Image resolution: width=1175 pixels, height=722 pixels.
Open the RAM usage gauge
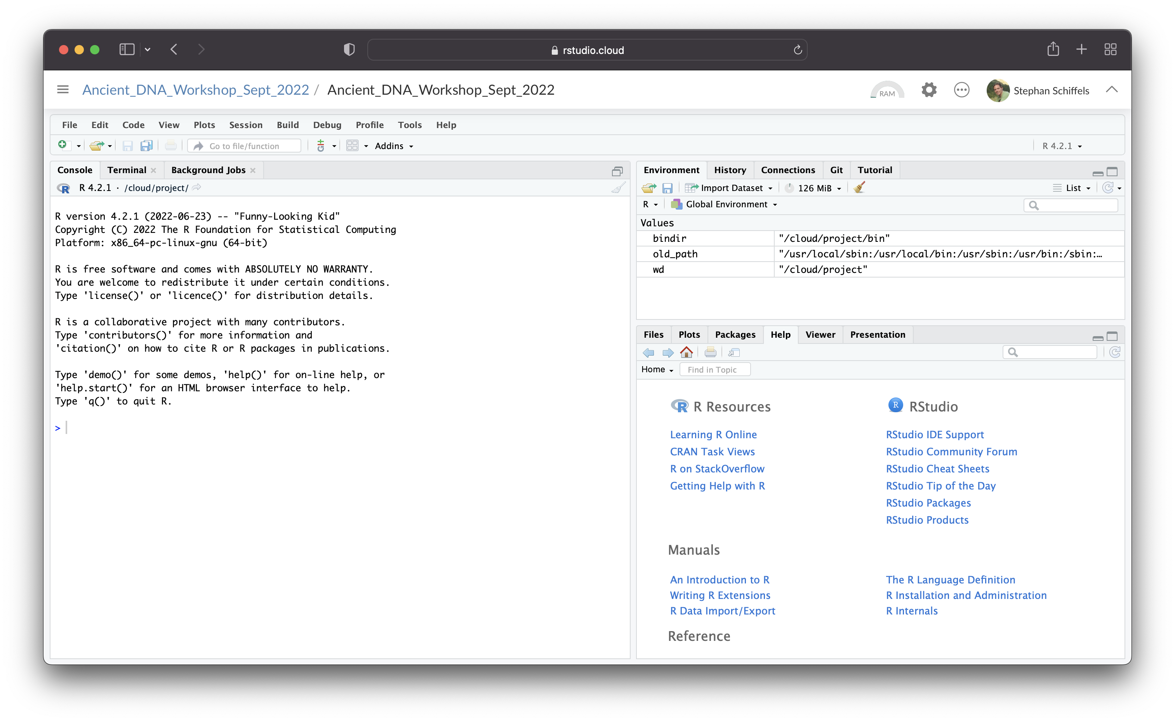887,90
